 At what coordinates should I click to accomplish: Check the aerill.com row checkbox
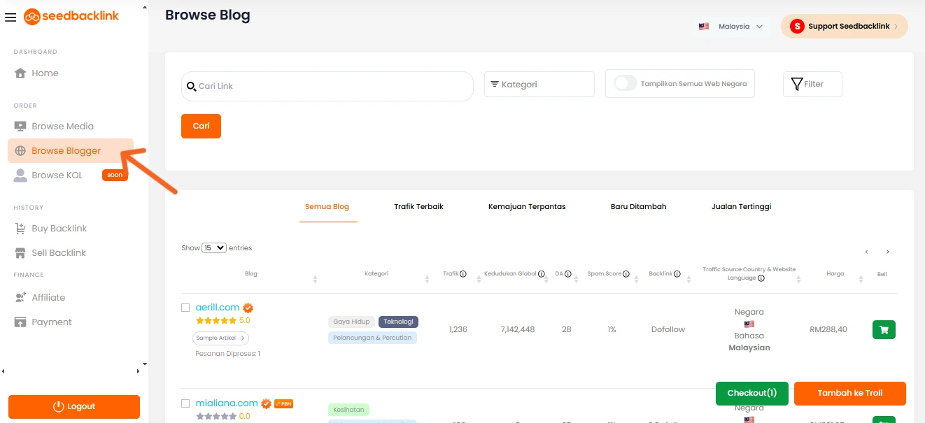tap(185, 308)
